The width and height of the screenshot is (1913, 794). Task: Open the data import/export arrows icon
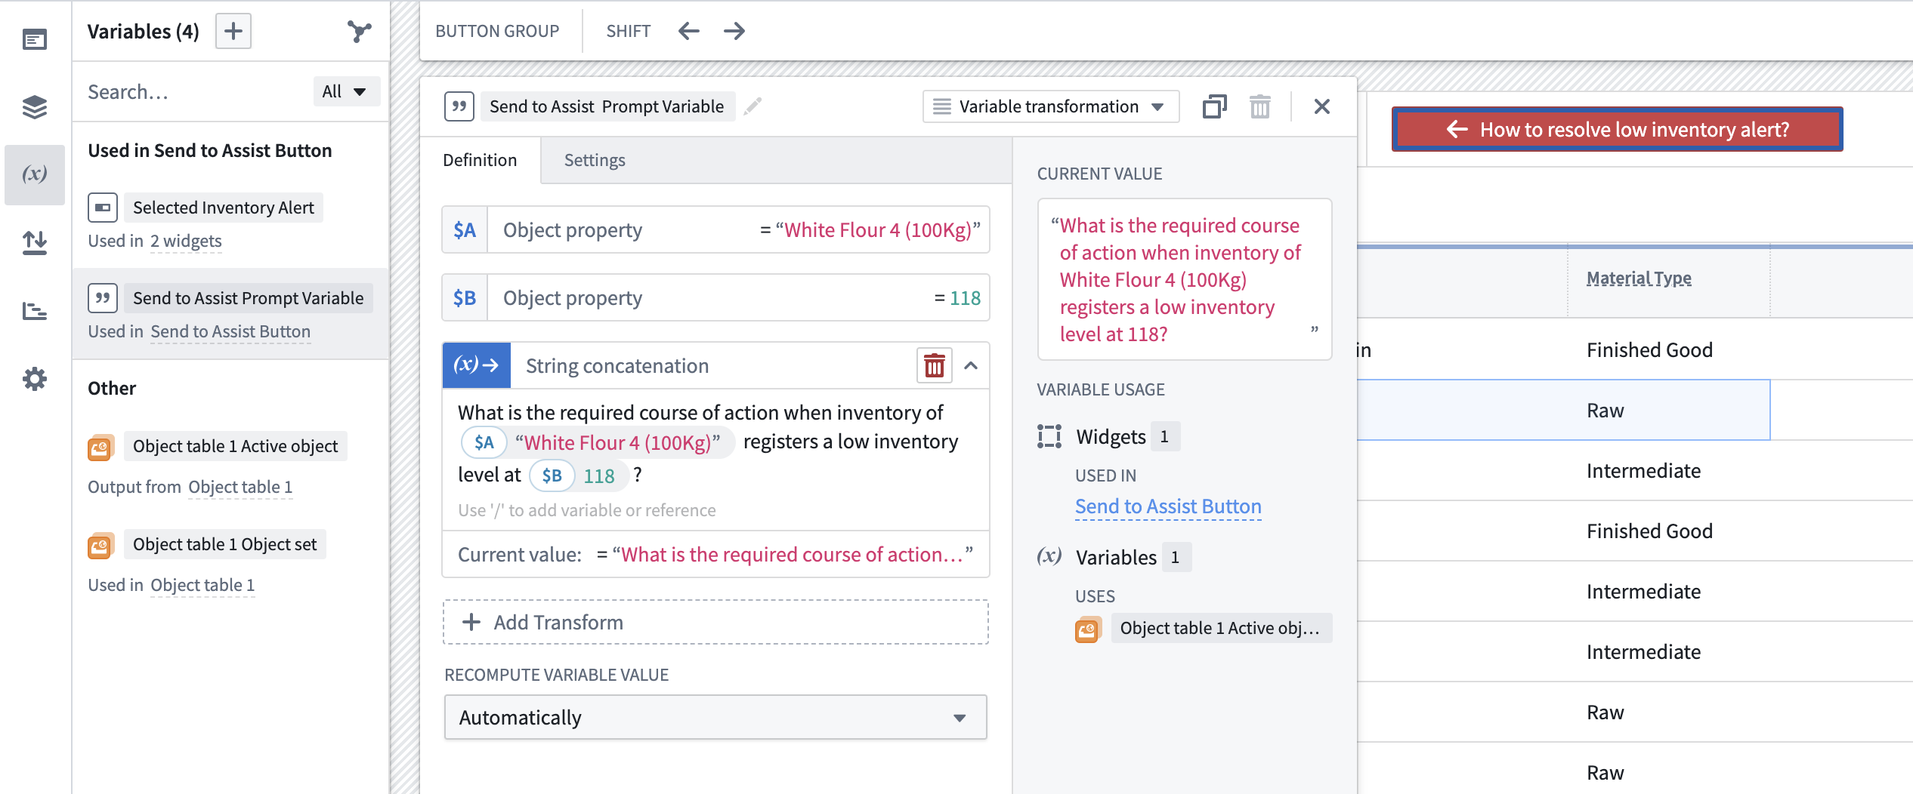click(35, 242)
